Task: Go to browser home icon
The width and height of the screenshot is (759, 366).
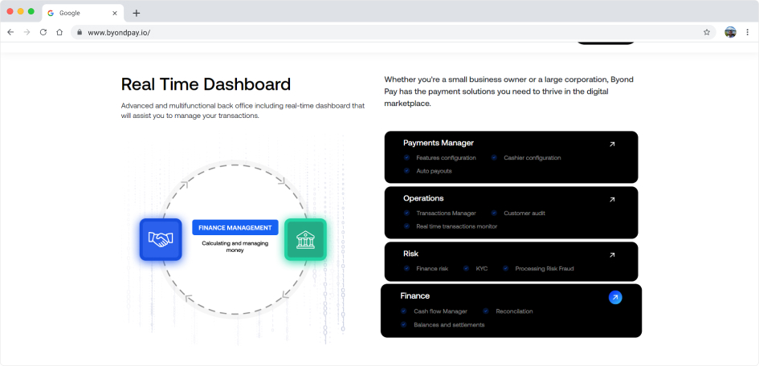Action: pos(59,32)
